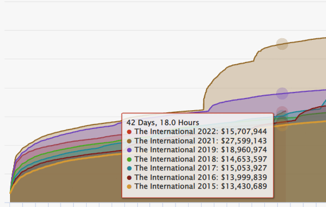Click the text 'The International 2018: $14,653,597'
326x207 pixels.
pyautogui.click(x=200, y=159)
